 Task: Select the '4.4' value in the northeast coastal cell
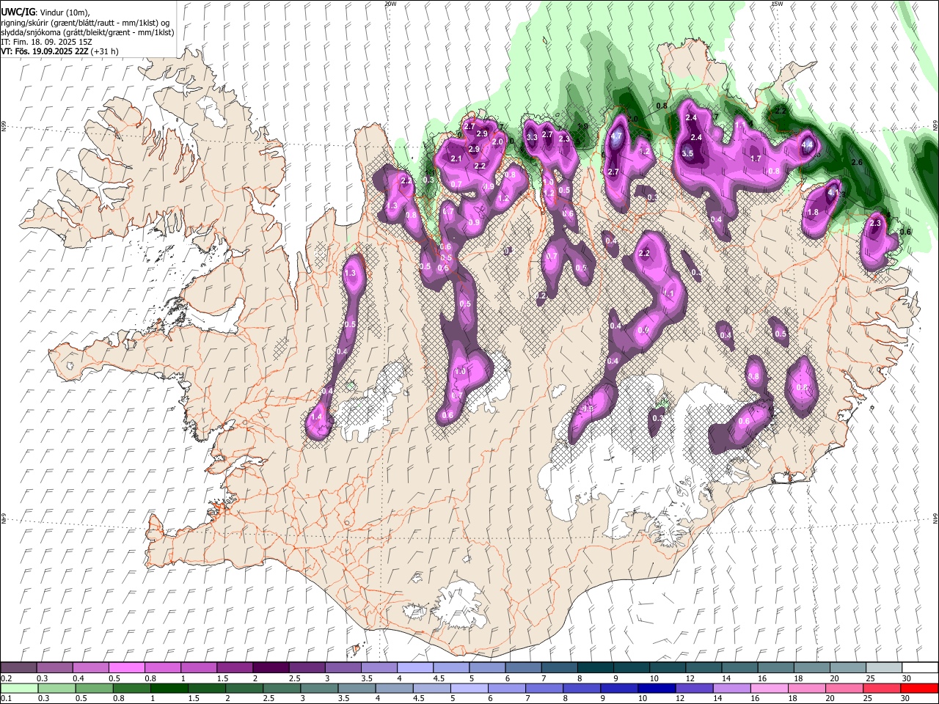click(808, 145)
